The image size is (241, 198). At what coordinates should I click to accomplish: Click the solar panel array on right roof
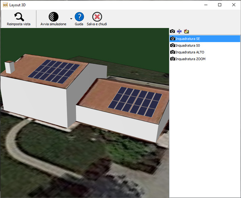135,102
